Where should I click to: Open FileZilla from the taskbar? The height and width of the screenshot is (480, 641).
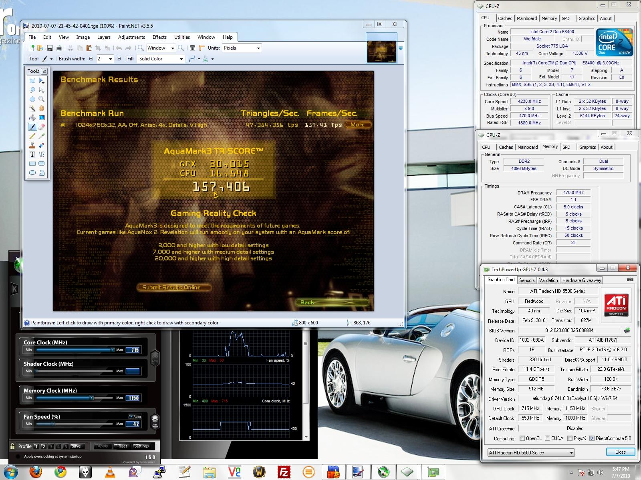click(x=284, y=472)
